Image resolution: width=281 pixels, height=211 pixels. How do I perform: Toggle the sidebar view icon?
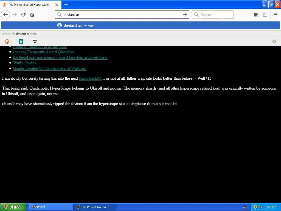[265, 15]
